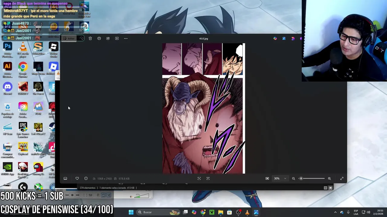Screen dimensions: 387x217
Task: Open VLC media player desktop shortcut
Action: (x=23, y=50)
